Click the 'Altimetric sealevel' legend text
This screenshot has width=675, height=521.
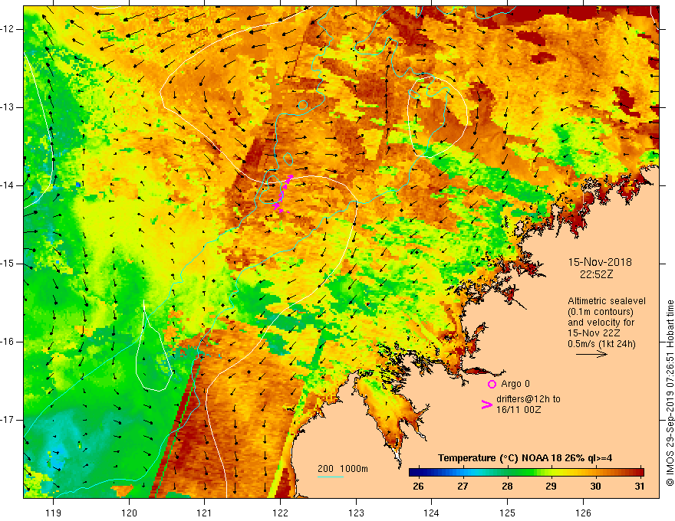pos(607,301)
